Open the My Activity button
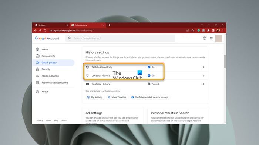 pyautogui.click(x=95, y=97)
